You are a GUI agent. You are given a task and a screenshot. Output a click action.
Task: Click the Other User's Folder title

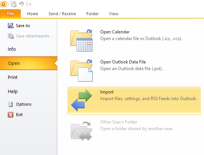tap(119, 122)
